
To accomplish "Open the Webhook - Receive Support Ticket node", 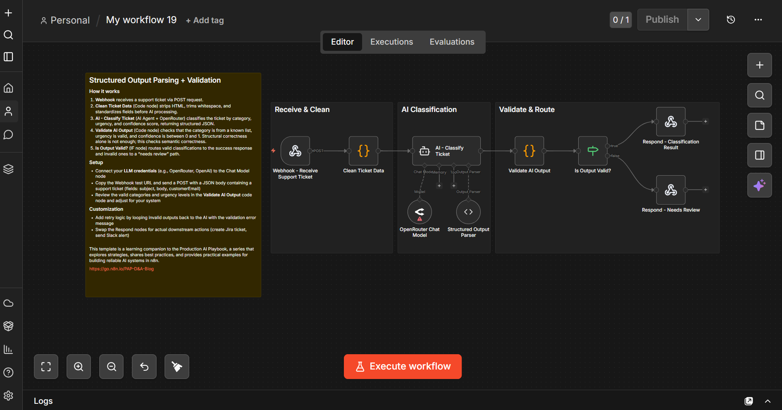I will [x=295, y=151].
